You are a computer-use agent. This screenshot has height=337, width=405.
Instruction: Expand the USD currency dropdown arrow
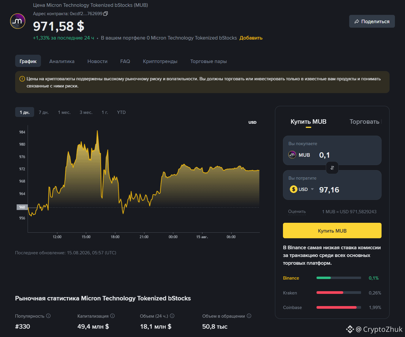[312, 189]
